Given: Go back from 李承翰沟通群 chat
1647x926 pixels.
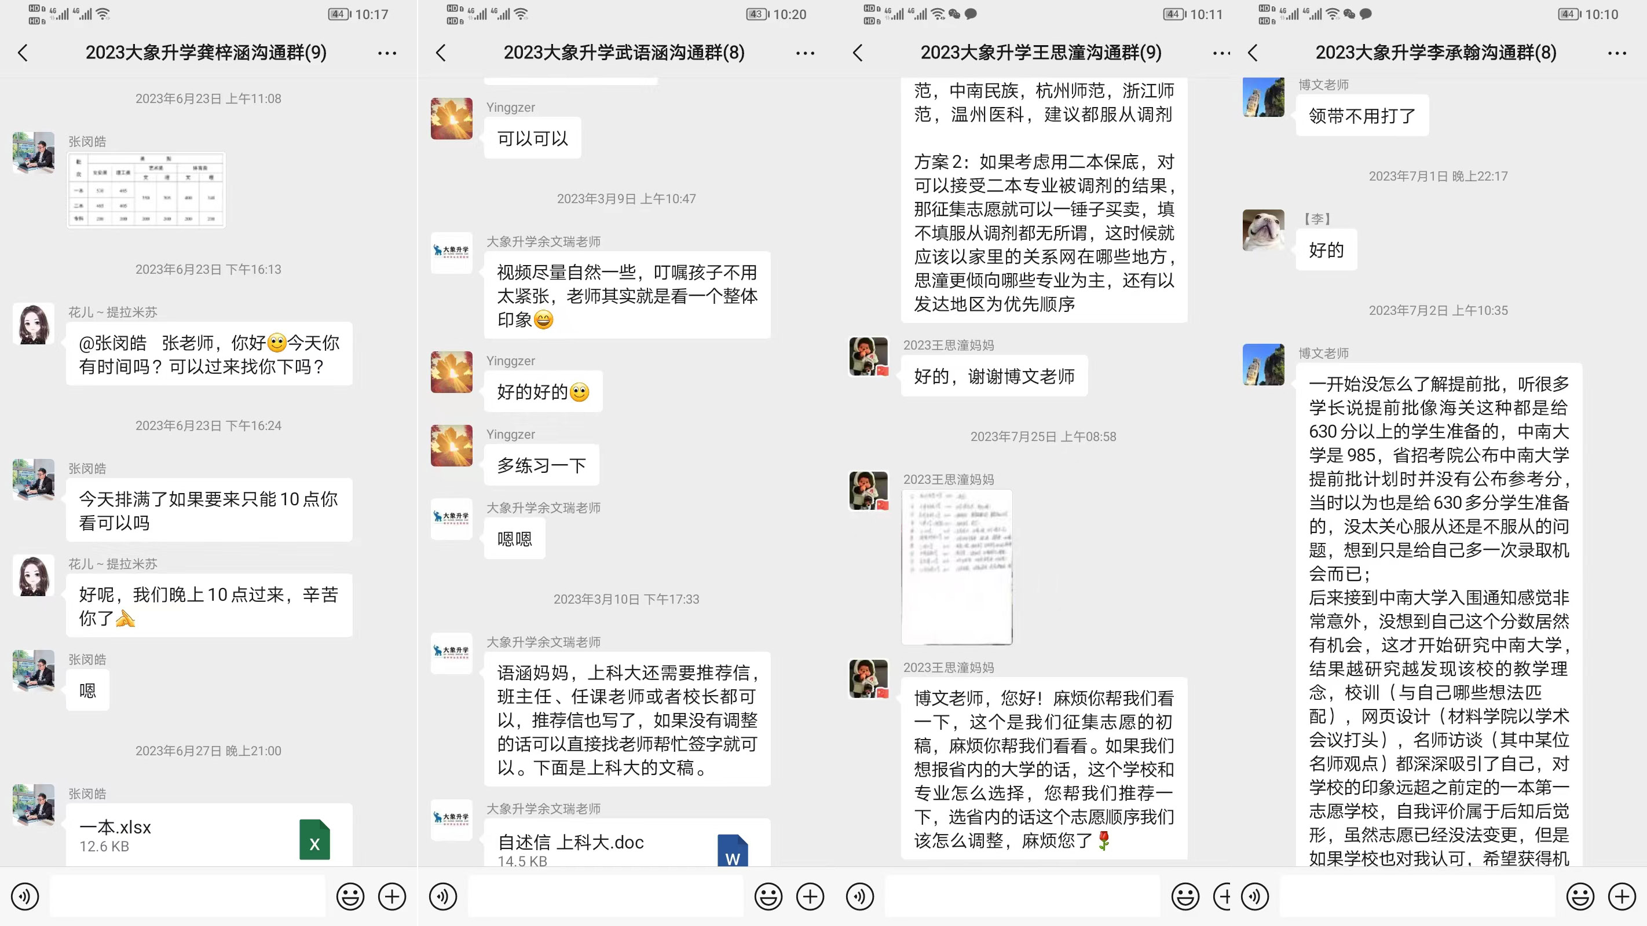Looking at the screenshot, I should pos(1253,53).
